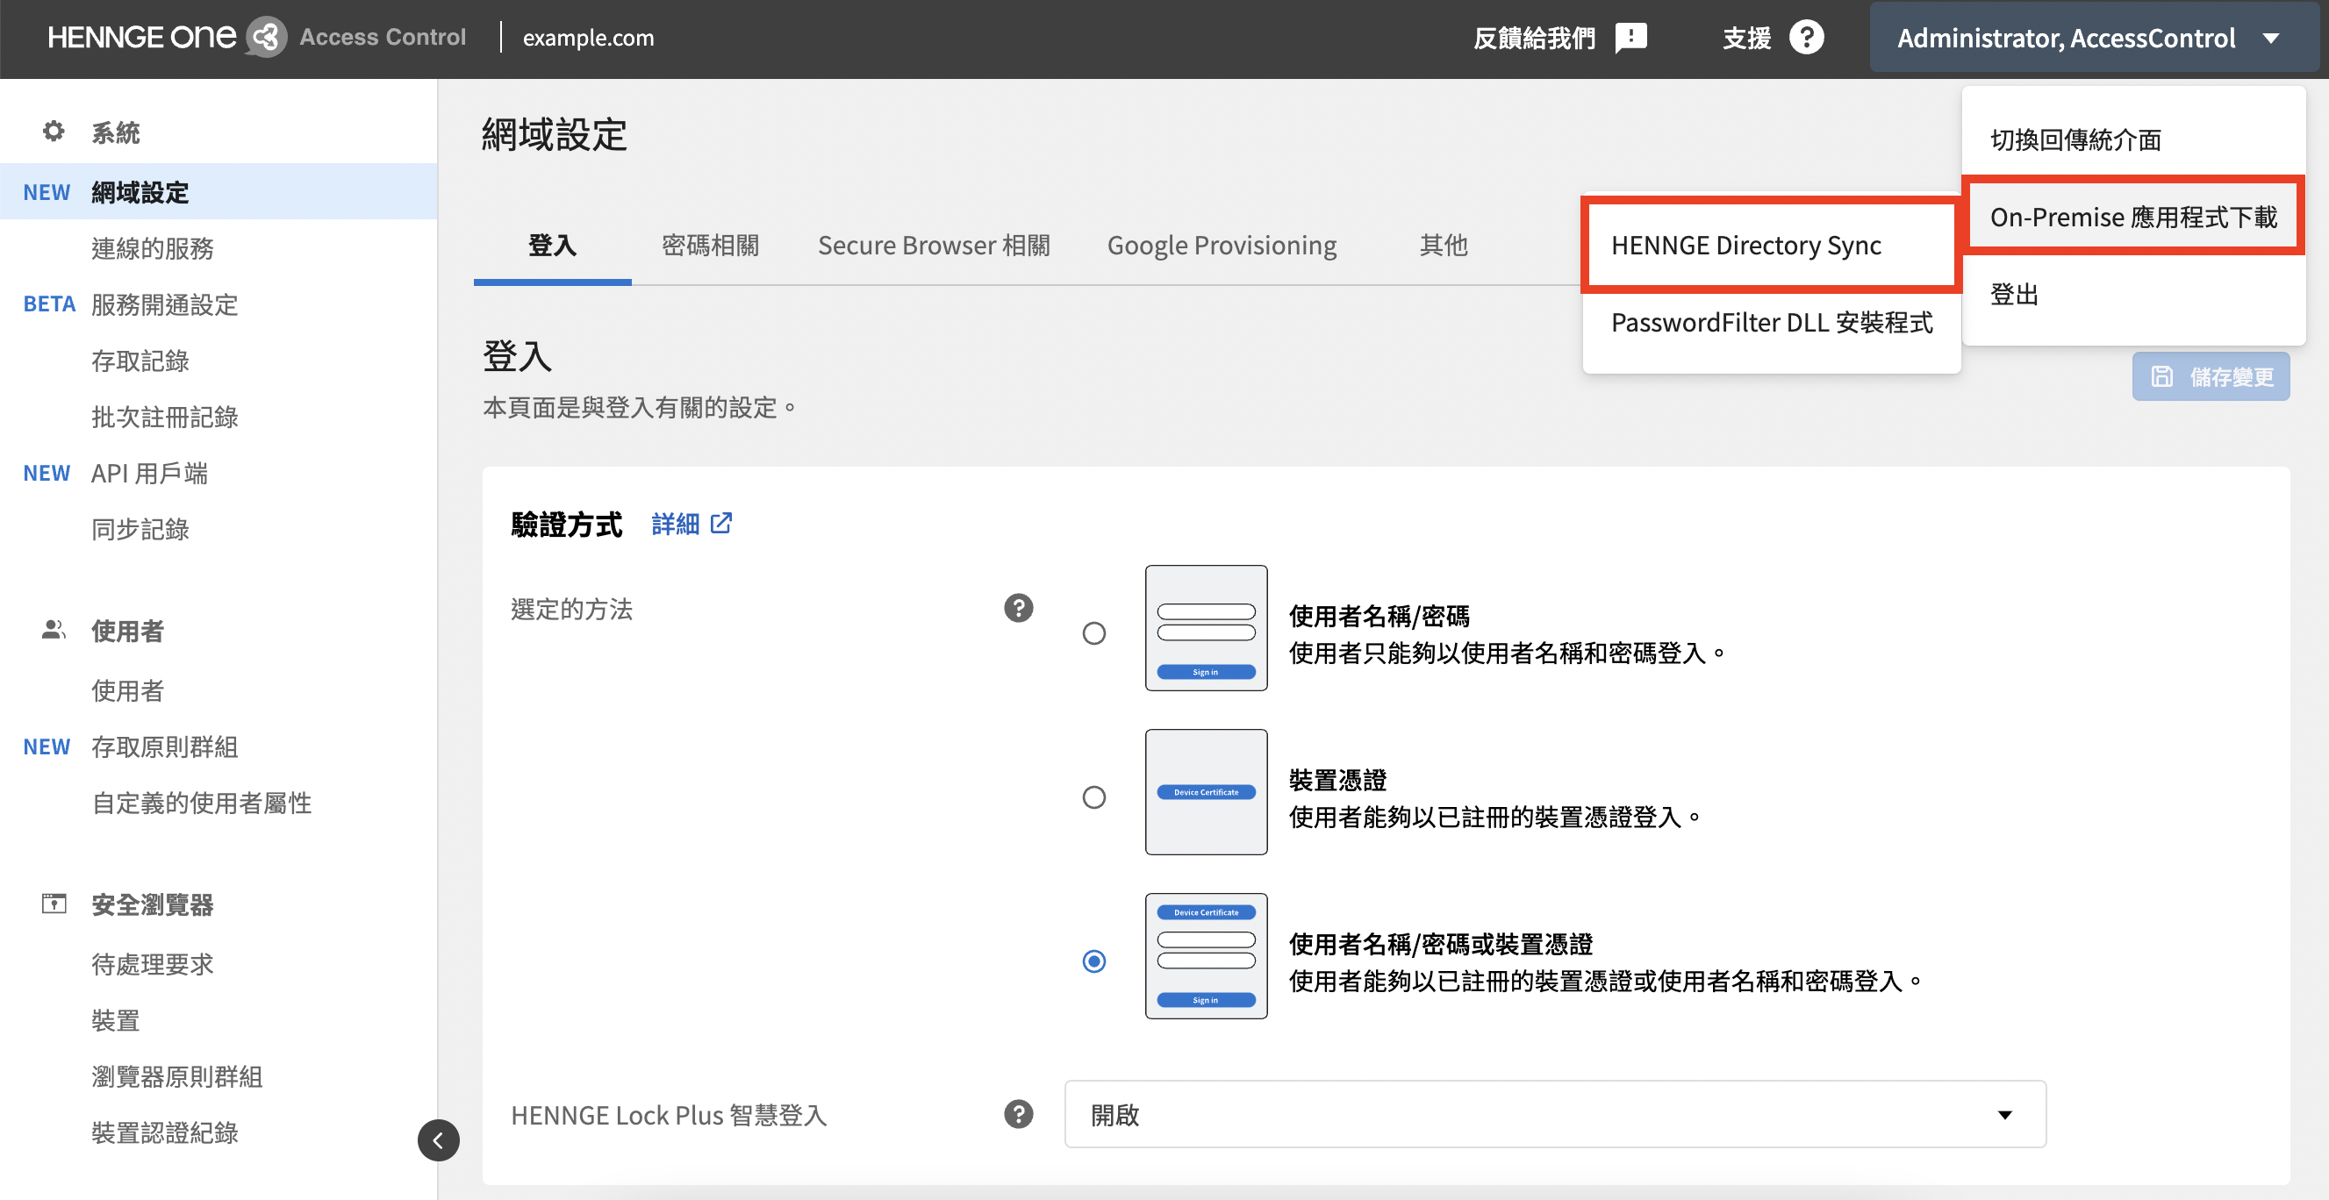Click the 使用者名稱/密碼 sign-in thumbnail
Screen dimensions: 2329x1200
[1206, 628]
